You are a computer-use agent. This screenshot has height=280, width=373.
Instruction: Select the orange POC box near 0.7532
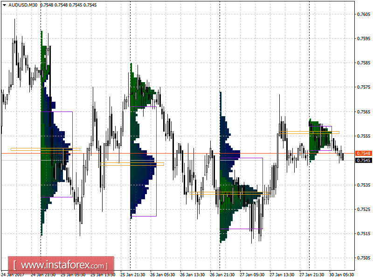tap(230, 193)
